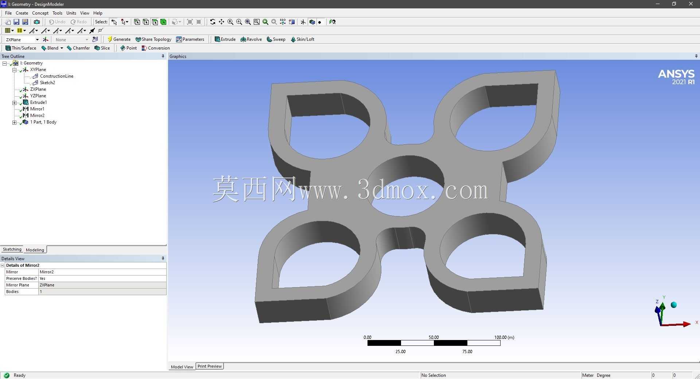Click the Slice tool
Viewport: 700px width, 379px height.
click(x=102, y=48)
